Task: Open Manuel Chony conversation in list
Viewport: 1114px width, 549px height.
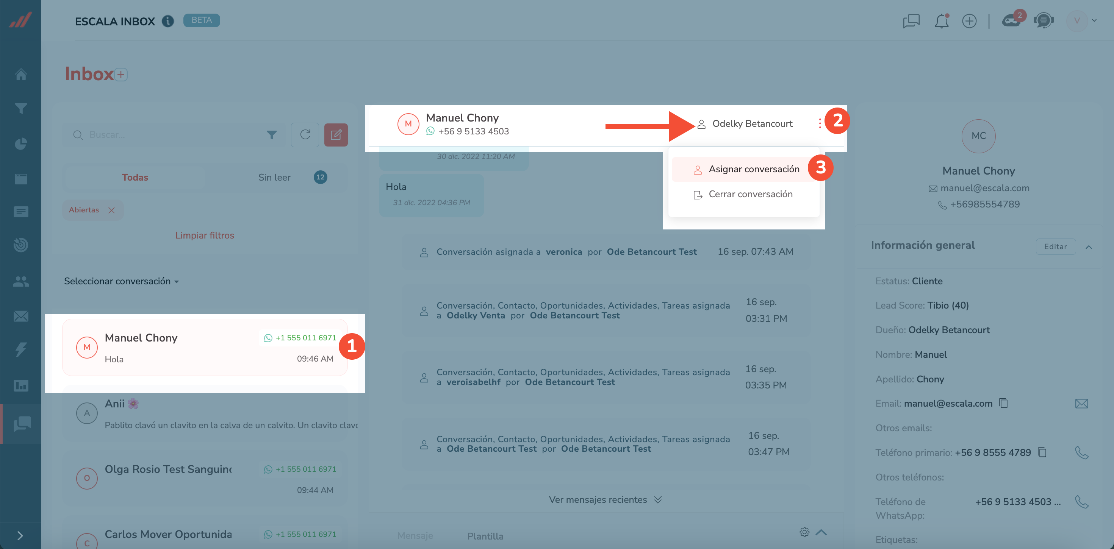Action: 205,348
